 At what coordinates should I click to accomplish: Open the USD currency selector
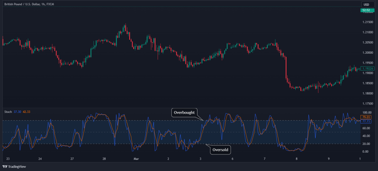[367, 4]
